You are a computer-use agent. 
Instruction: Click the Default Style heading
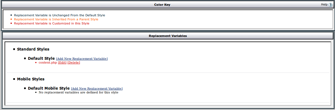tap(41, 58)
